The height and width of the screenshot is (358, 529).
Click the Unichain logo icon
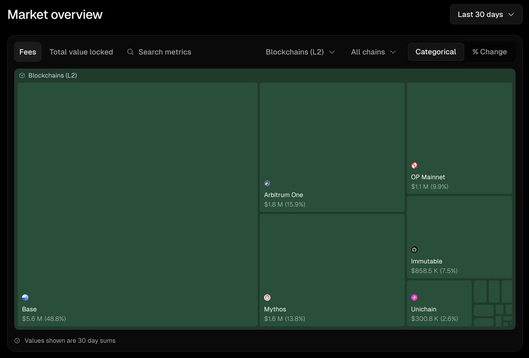point(414,298)
